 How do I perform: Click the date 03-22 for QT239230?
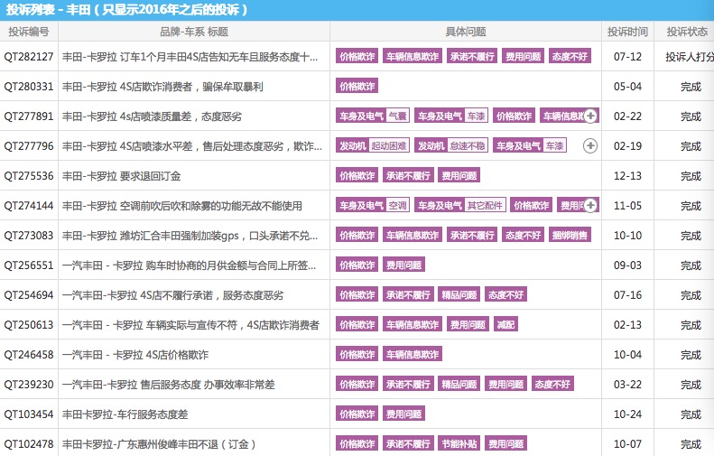627,385
